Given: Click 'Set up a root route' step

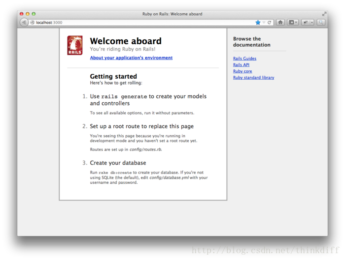Looking at the screenshot, I should (142, 126).
